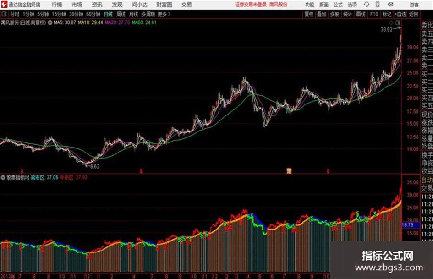Click the diamond icon atop the chart
This screenshot has height=279, width=433.
click(x=391, y=22)
